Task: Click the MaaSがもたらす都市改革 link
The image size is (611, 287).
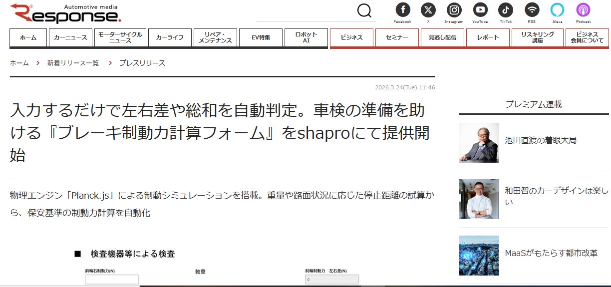Action: pos(551,253)
